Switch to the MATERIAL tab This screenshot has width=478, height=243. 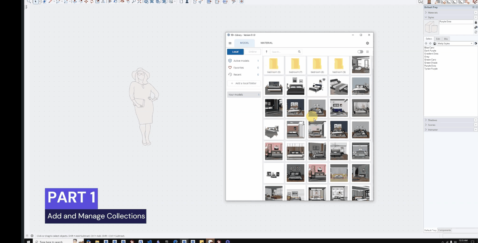[x=266, y=43]
